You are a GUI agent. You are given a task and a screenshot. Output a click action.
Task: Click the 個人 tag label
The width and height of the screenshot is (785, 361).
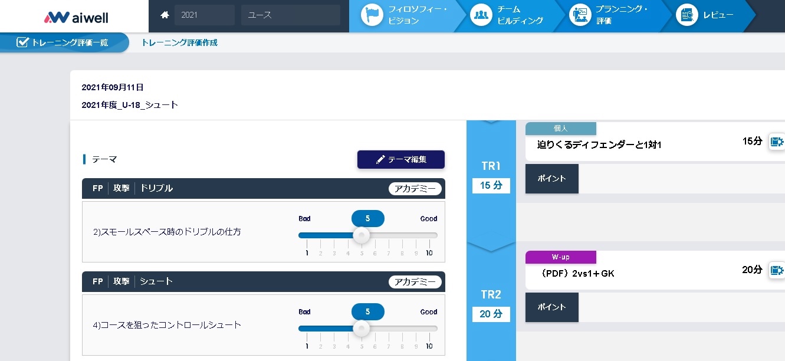[561, 129]
